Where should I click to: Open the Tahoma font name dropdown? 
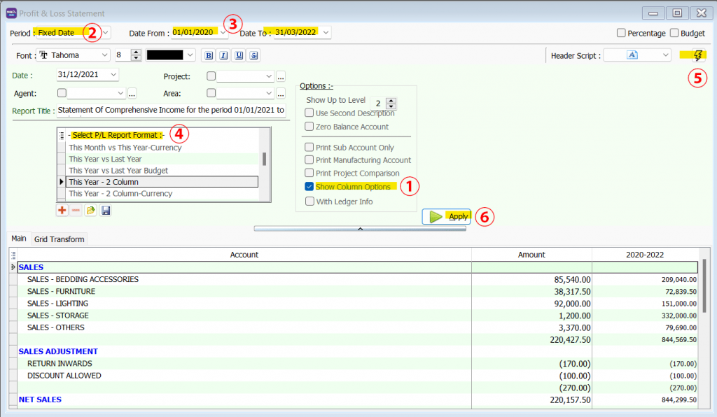(x=105, y=55)
